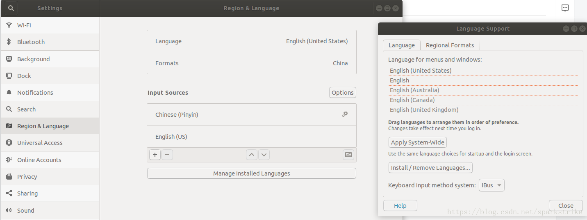Move the input source up with the arrow

(x=252, y=155)
